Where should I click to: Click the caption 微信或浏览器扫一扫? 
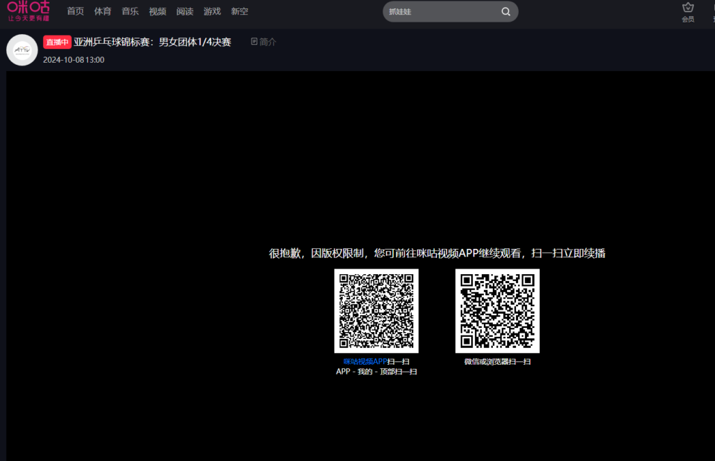(x=497, y=361)
